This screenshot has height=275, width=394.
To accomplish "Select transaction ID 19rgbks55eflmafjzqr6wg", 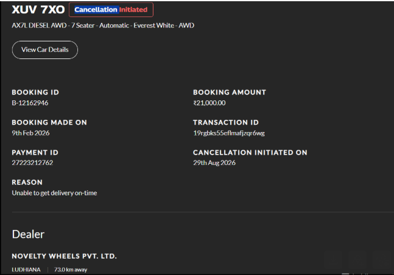I will coord(229,133).
